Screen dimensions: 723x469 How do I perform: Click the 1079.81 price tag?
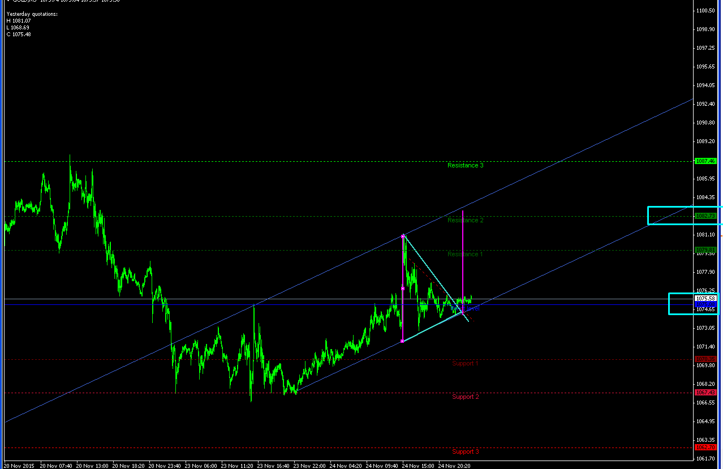coord(705,250)
